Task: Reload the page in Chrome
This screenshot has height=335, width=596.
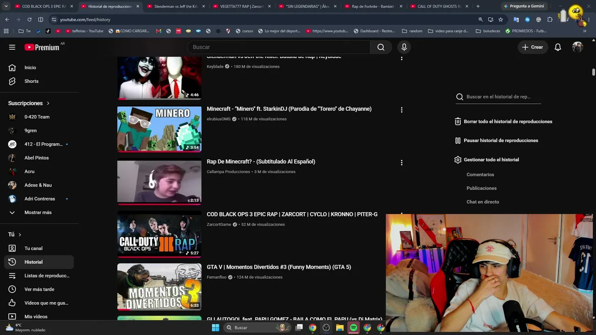Action: pyautogui.click(x=29, y=20)
